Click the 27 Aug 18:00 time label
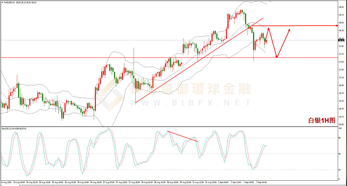 pyautogui.click(x=134, y=182)
